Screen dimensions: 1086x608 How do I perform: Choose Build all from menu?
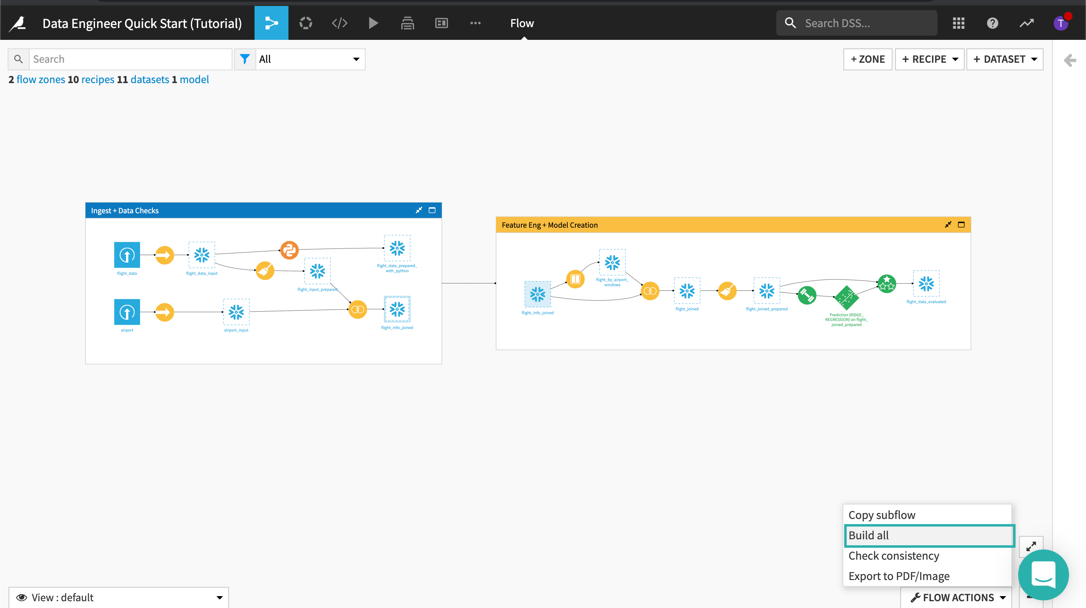(929, 535)
